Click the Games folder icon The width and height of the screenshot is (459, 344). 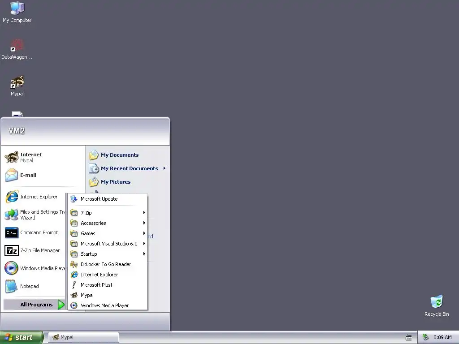point(74,233)
